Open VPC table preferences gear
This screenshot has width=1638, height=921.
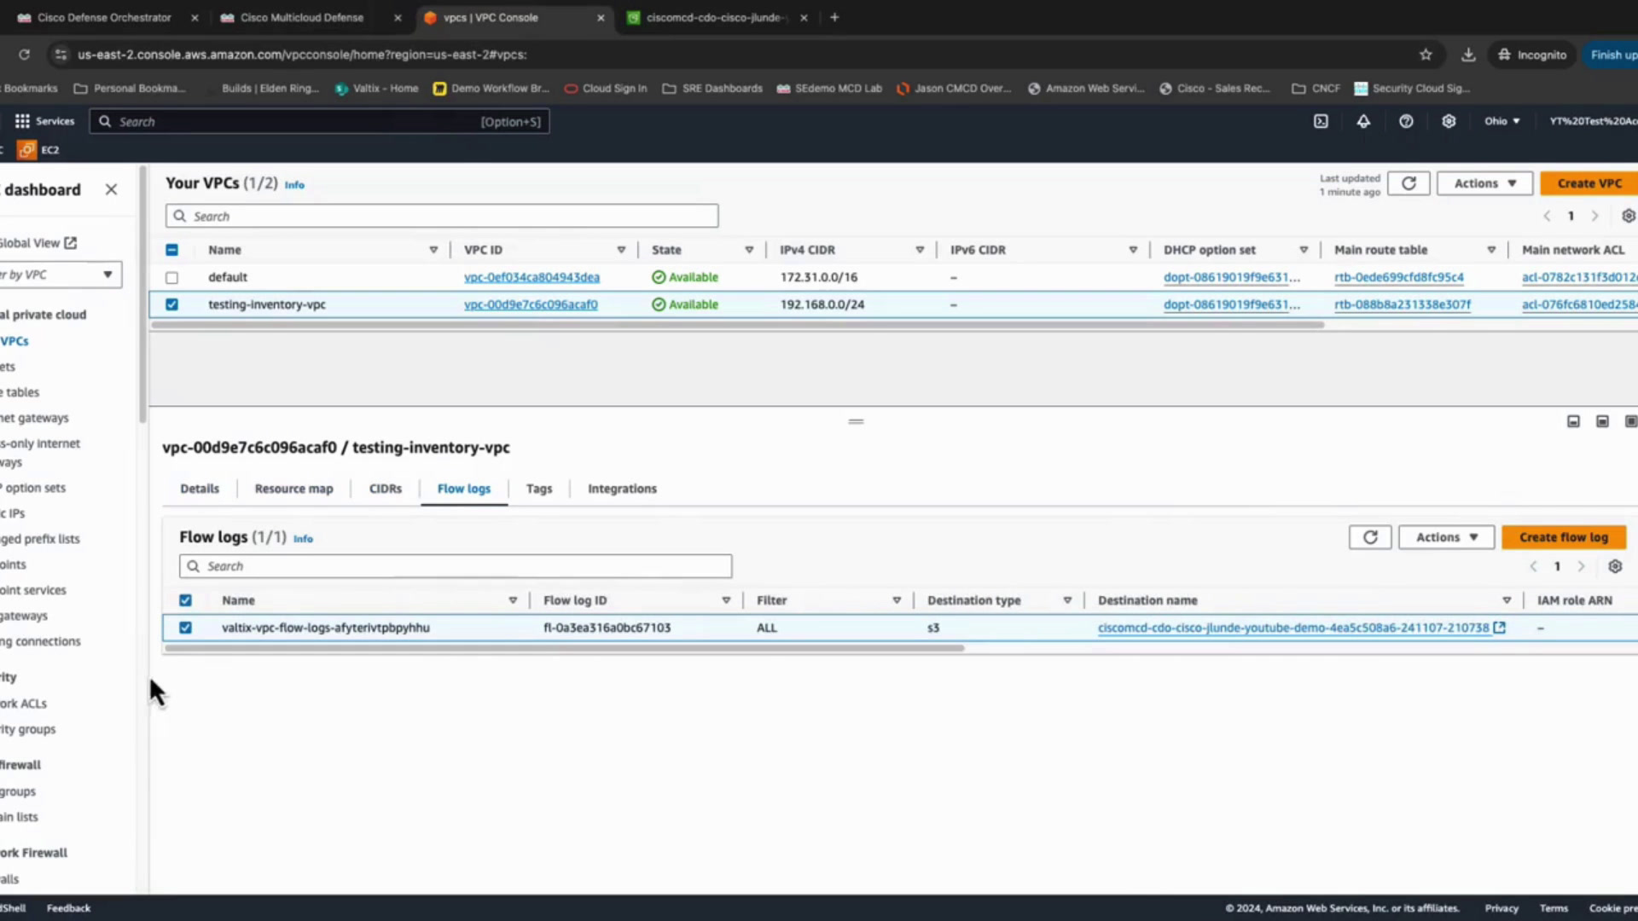coord(1628,216)
